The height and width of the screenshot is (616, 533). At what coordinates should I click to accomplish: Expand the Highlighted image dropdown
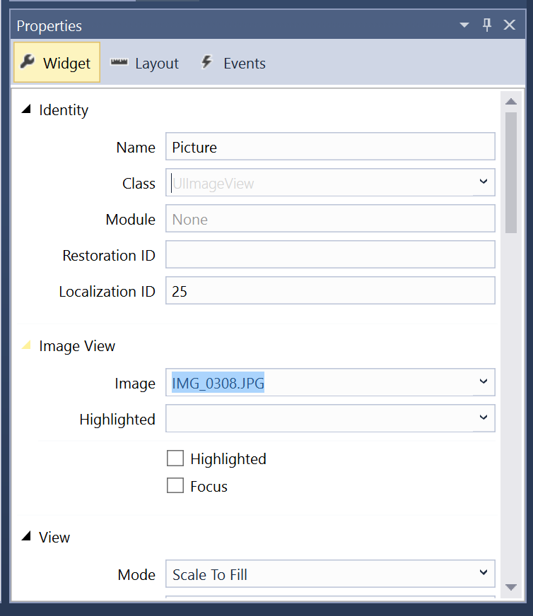tap(484, 418)
